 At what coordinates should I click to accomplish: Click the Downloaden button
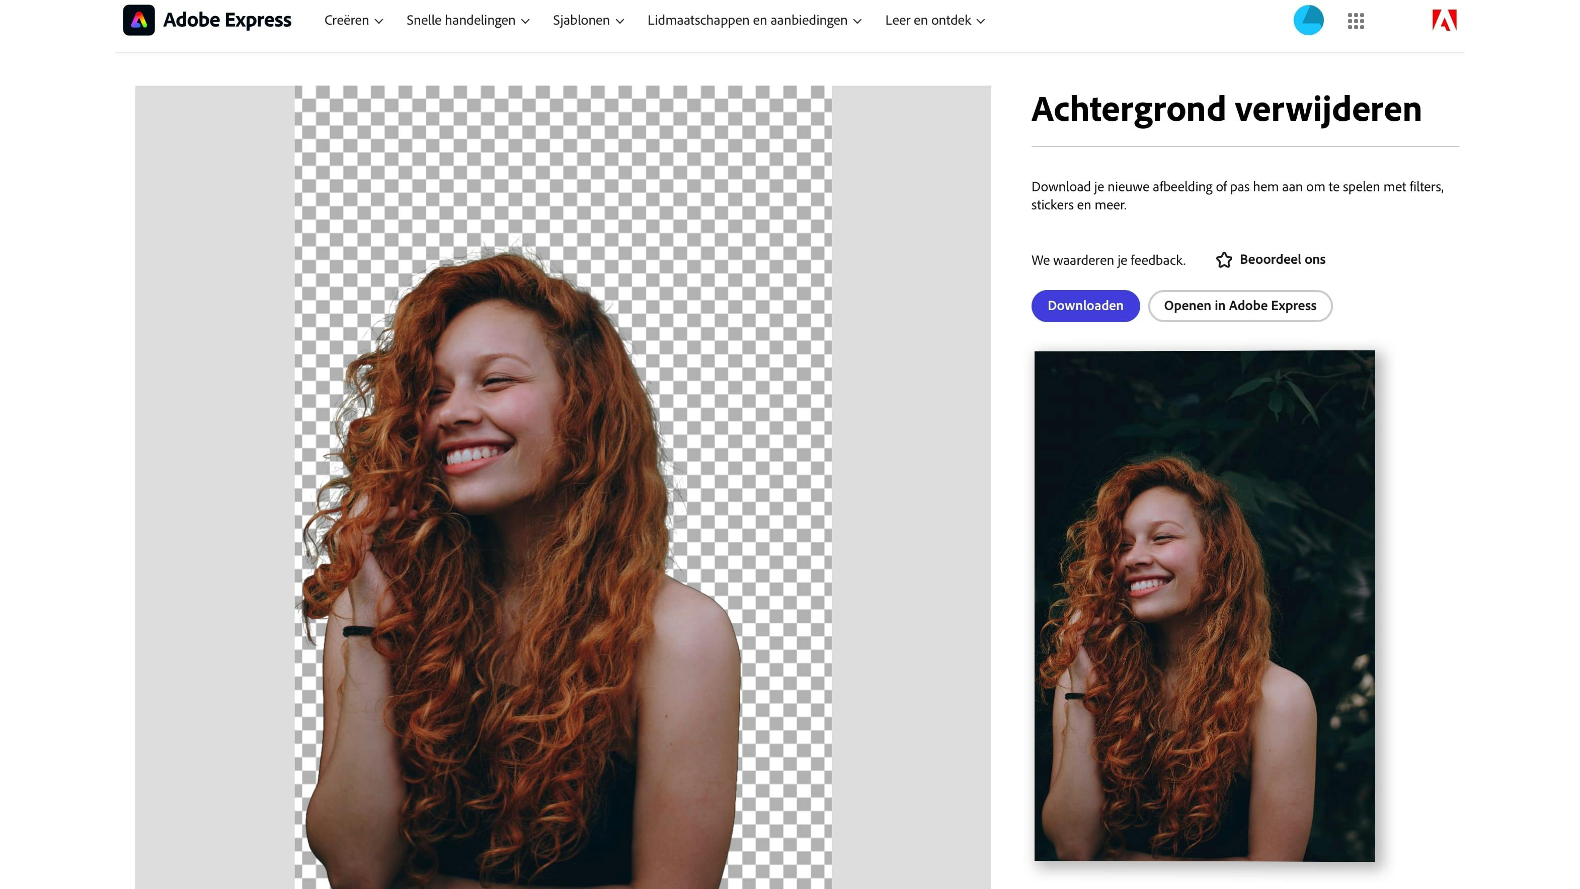click(x=1085, y=306)
